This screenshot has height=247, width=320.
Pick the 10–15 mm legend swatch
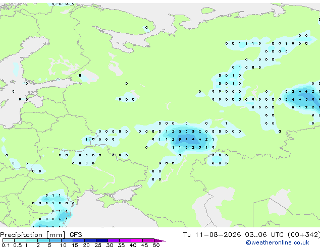pos(67,240)
